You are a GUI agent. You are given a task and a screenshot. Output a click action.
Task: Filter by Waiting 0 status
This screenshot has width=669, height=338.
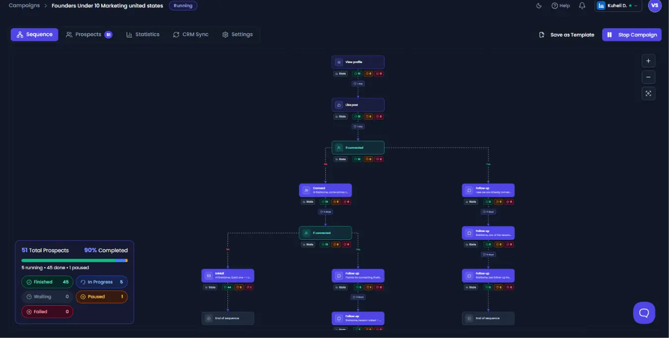coord(48,297)
